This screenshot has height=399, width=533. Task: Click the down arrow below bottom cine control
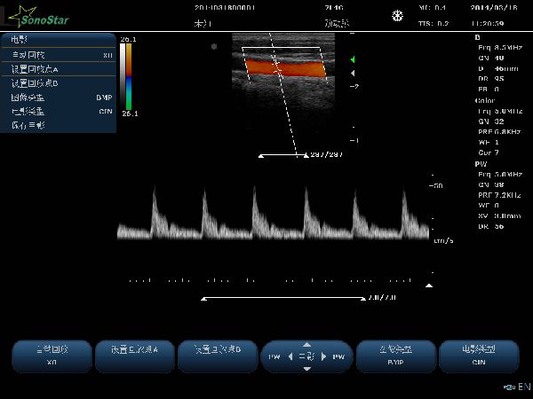(307, 369)
